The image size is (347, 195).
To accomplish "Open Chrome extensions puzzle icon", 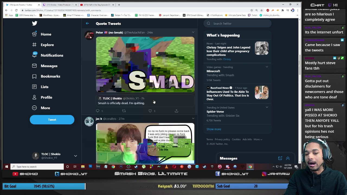I will pos(282,10).
